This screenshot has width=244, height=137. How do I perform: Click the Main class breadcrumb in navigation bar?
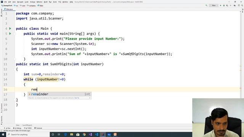point(40,6)
